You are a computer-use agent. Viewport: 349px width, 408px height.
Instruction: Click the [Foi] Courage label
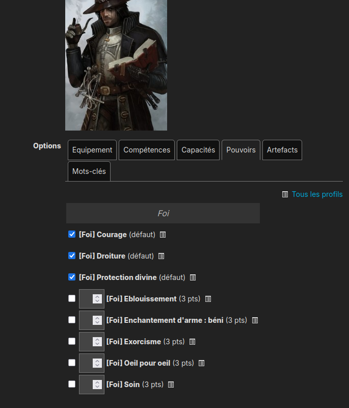coord(102,235)
